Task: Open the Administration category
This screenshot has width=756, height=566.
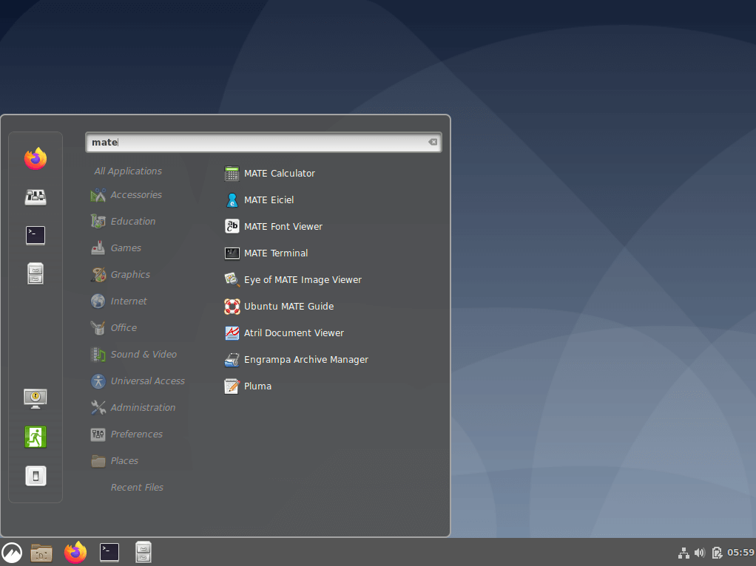Action: coord(143,408)
